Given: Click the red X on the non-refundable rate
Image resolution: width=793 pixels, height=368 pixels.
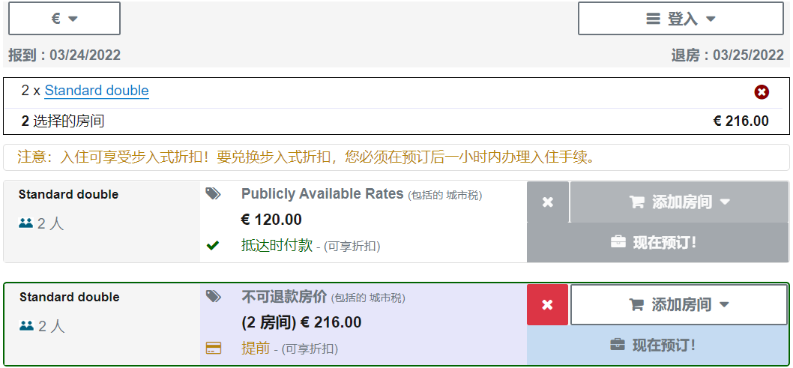Looking at the screenshot, I should point(548,304).
